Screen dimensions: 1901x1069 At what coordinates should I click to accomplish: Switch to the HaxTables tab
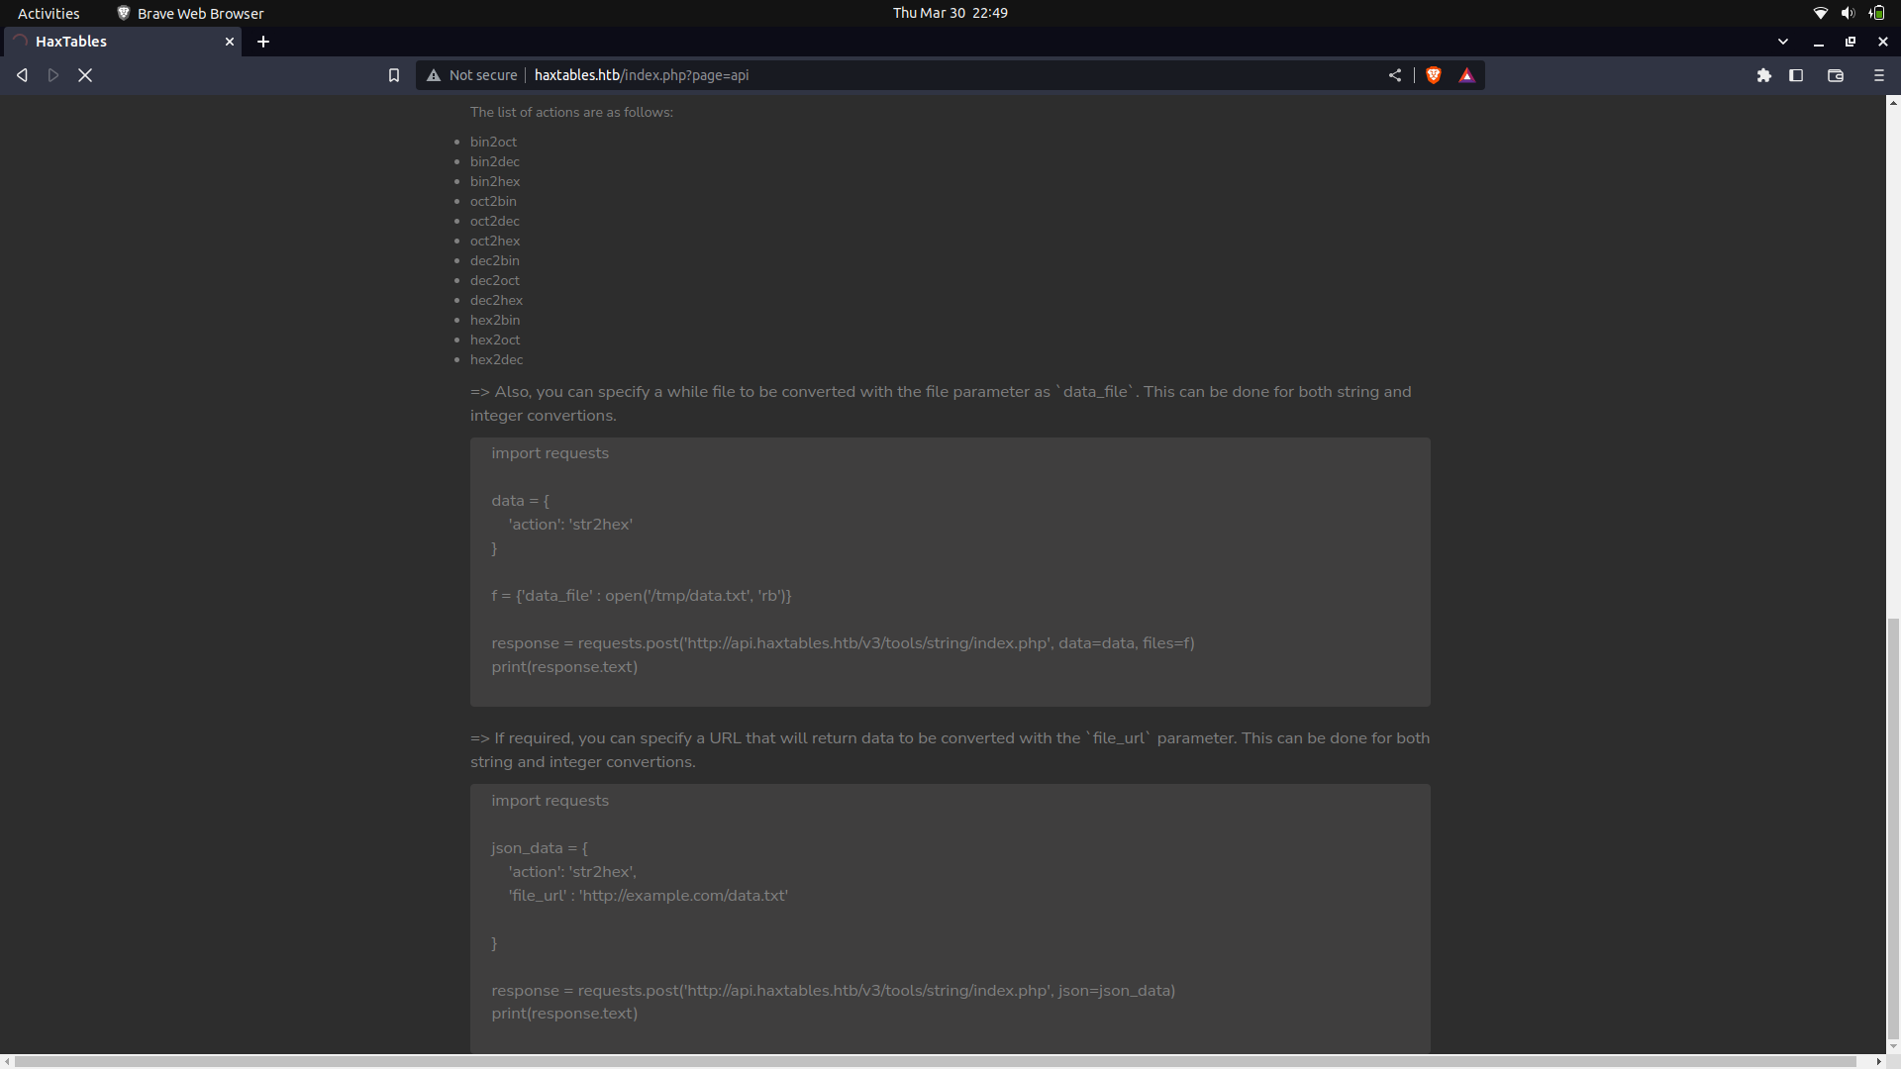point(109,42)
